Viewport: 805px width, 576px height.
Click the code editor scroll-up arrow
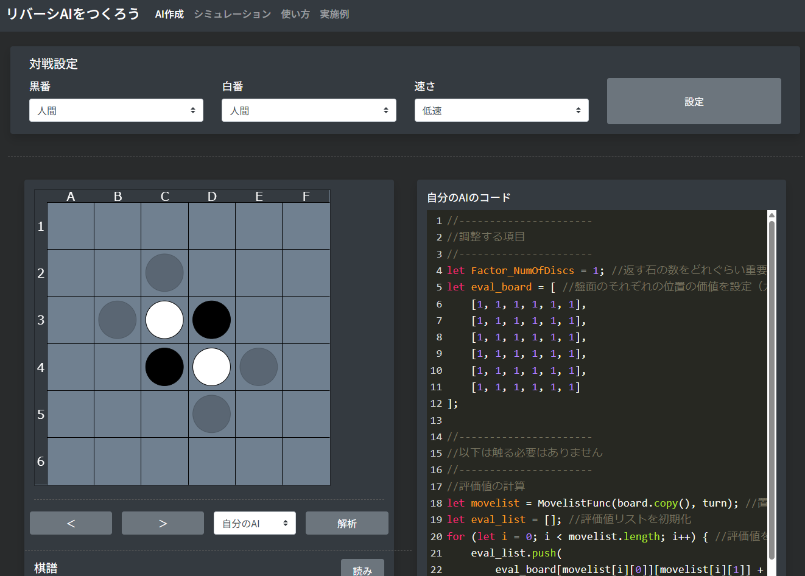pos(772,215)
